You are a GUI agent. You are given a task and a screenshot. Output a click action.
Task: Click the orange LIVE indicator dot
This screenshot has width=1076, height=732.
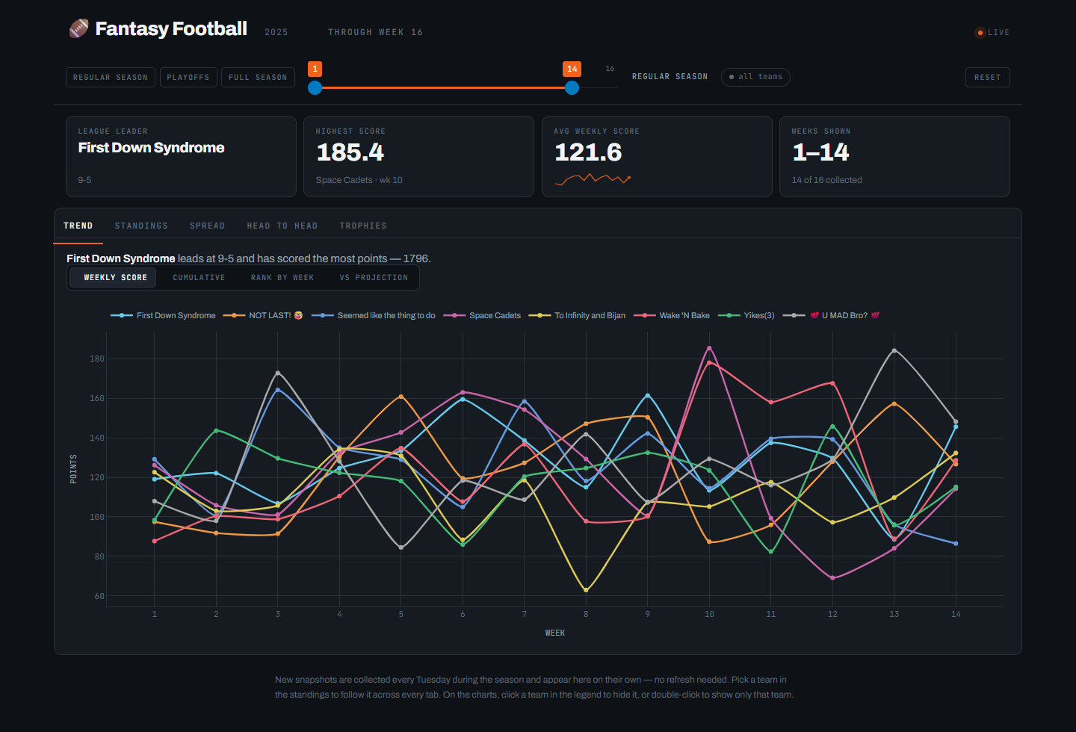[x=980, y=33]
